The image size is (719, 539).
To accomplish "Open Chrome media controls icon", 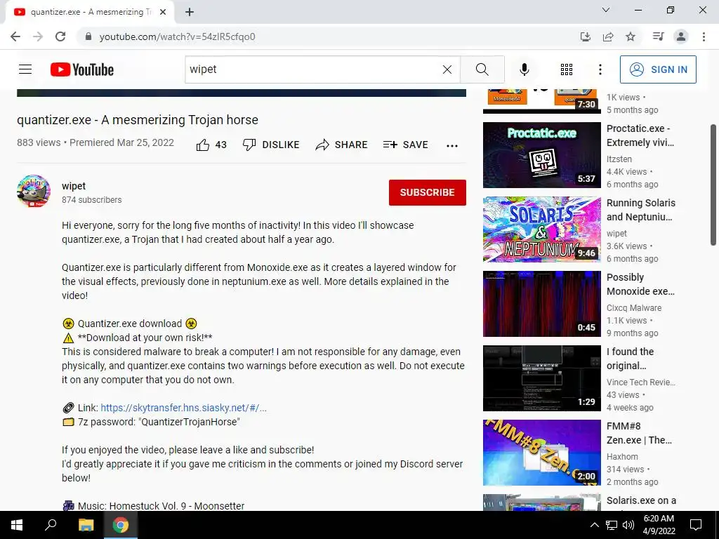I will click(x=658, y=36).
